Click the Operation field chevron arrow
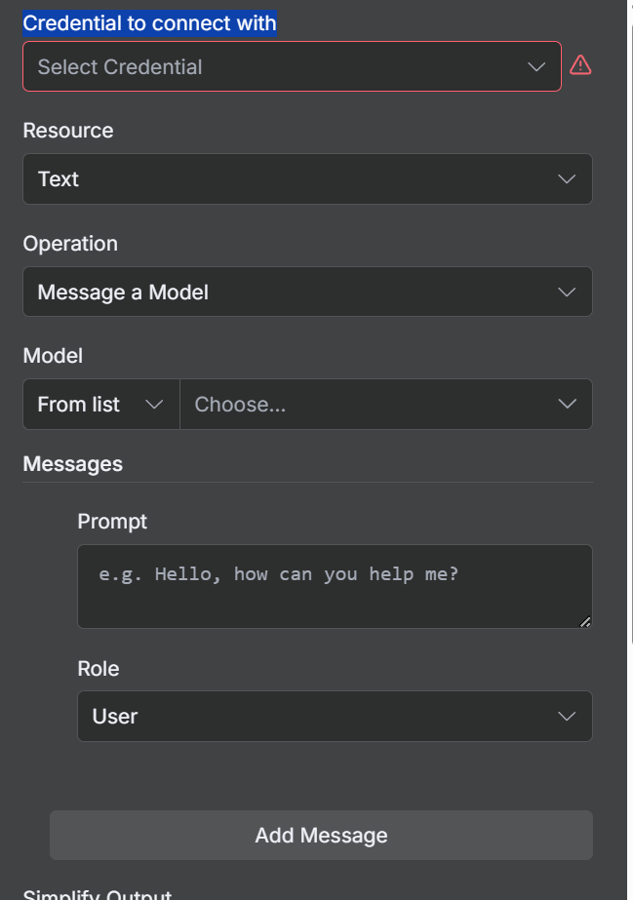Viewport: 633px width, 900px height. coord(567,293)
